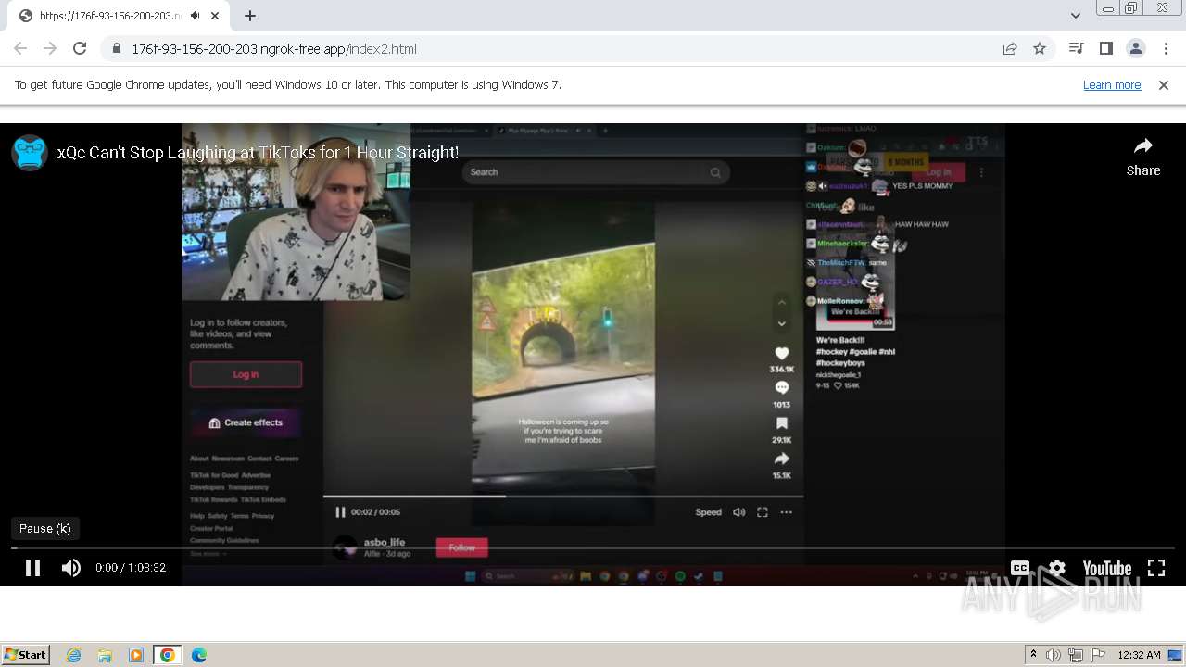The height and width of the screenshot is (667, 1186).
Task: Share the video using Share arrow
Action: pos(1143,156)
